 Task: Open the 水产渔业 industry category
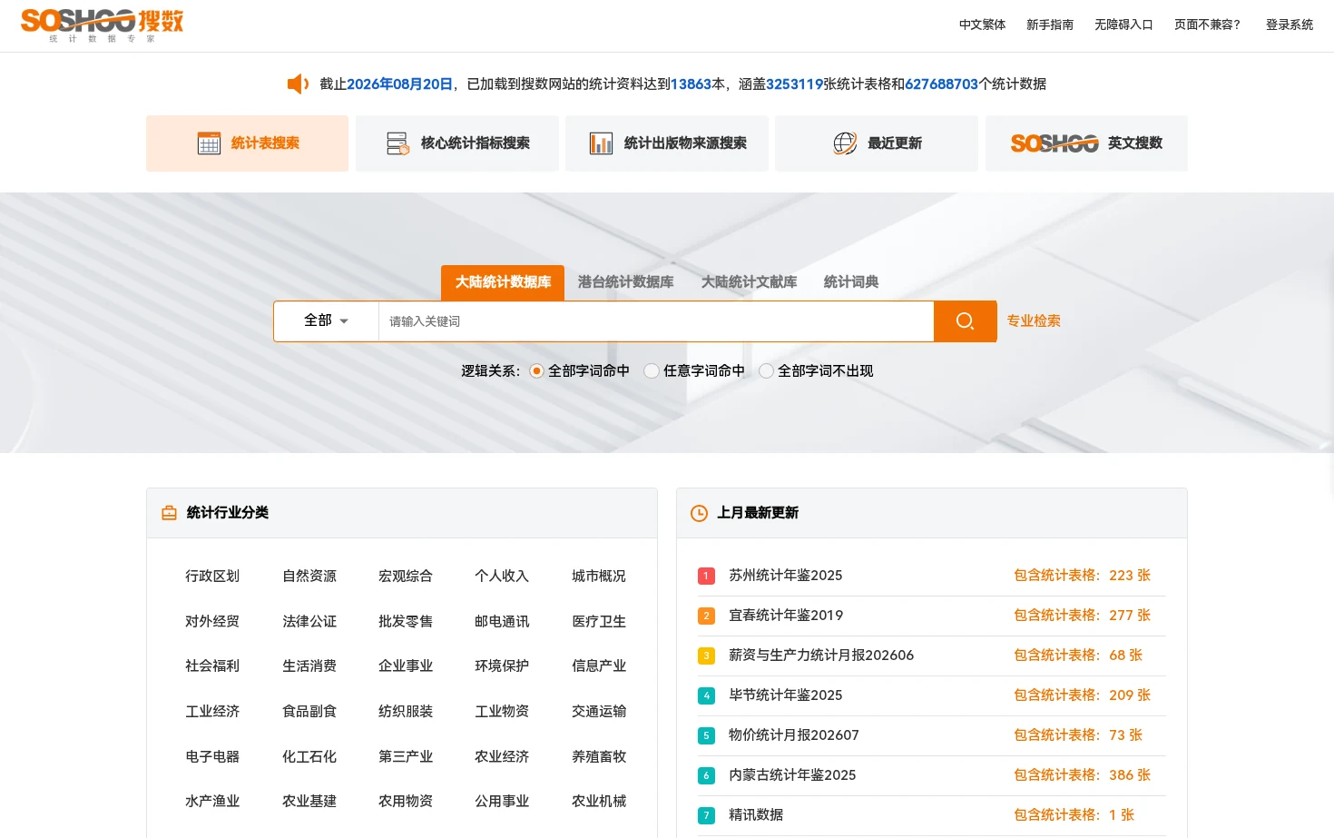[x=212, y=802]
